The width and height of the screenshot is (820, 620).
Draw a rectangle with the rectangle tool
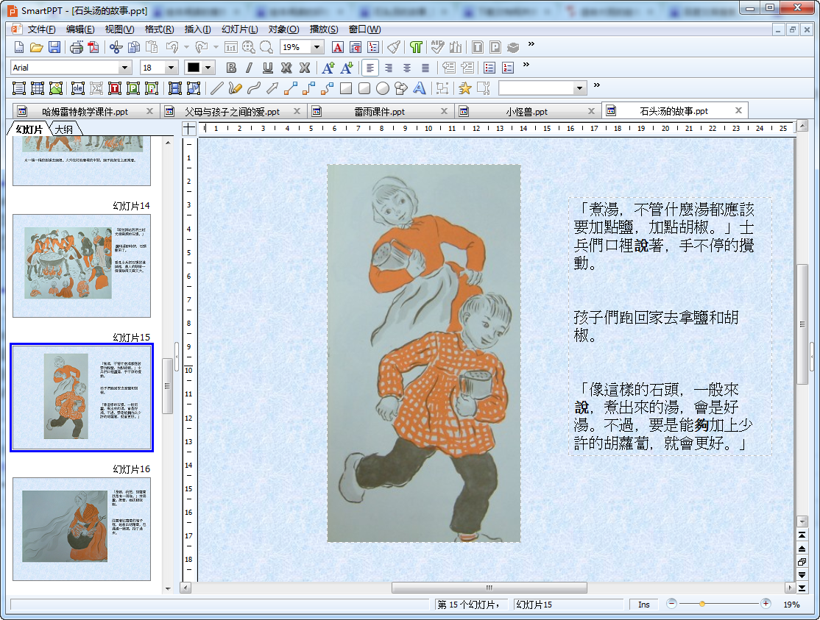pyautogui.click(x=346, y=88)
